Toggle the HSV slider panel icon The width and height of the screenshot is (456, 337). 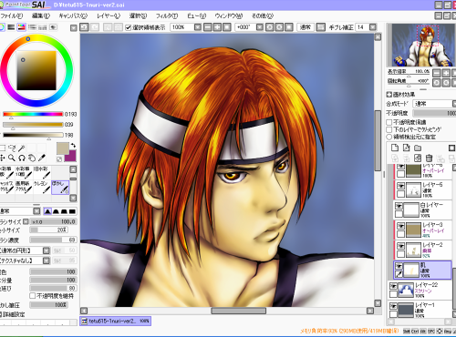click(21, 27)
